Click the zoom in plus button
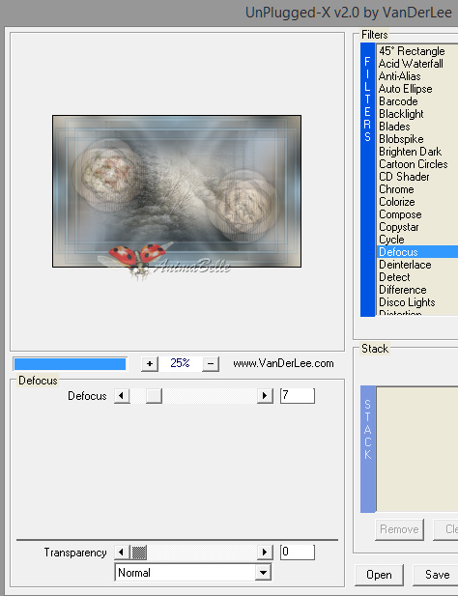458x596 pixels. point(150,364)
